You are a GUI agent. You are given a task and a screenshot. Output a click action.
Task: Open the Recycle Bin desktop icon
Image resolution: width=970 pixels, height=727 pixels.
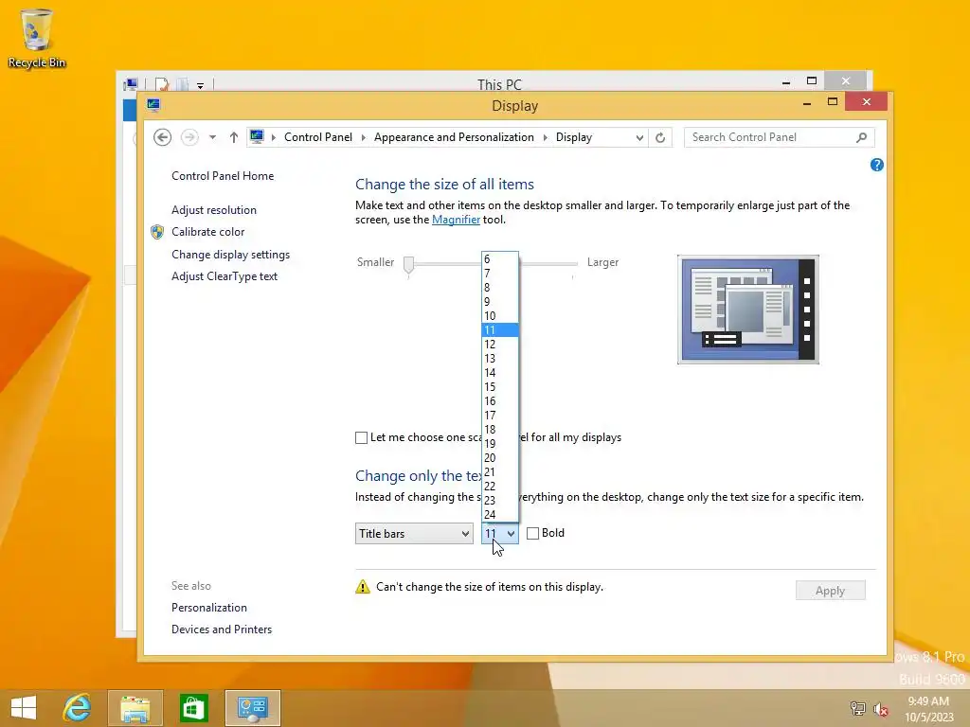pyautogui.click(x=37, y=38)
